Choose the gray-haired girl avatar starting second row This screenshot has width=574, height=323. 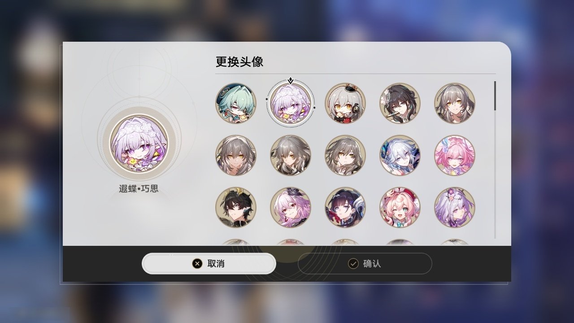[236, 156]
